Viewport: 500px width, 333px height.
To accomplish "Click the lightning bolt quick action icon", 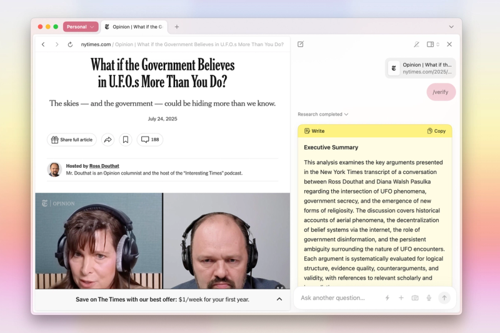I will [387, 297].
